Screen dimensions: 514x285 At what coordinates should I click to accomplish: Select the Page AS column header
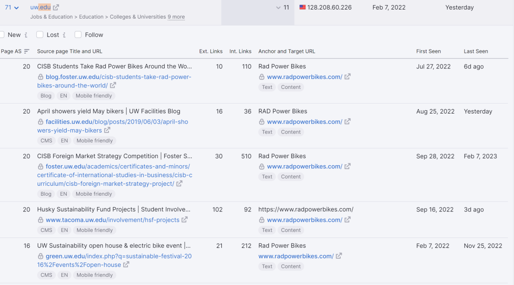click(11, 51)
